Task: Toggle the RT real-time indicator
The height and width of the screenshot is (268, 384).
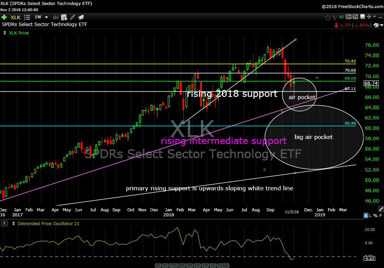Action: (x=341, y=17)
